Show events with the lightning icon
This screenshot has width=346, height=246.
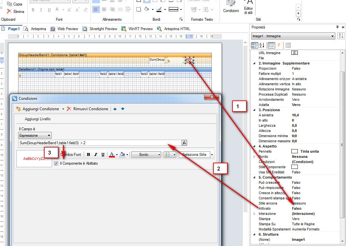pyautogui.click(x=279, y=45)
